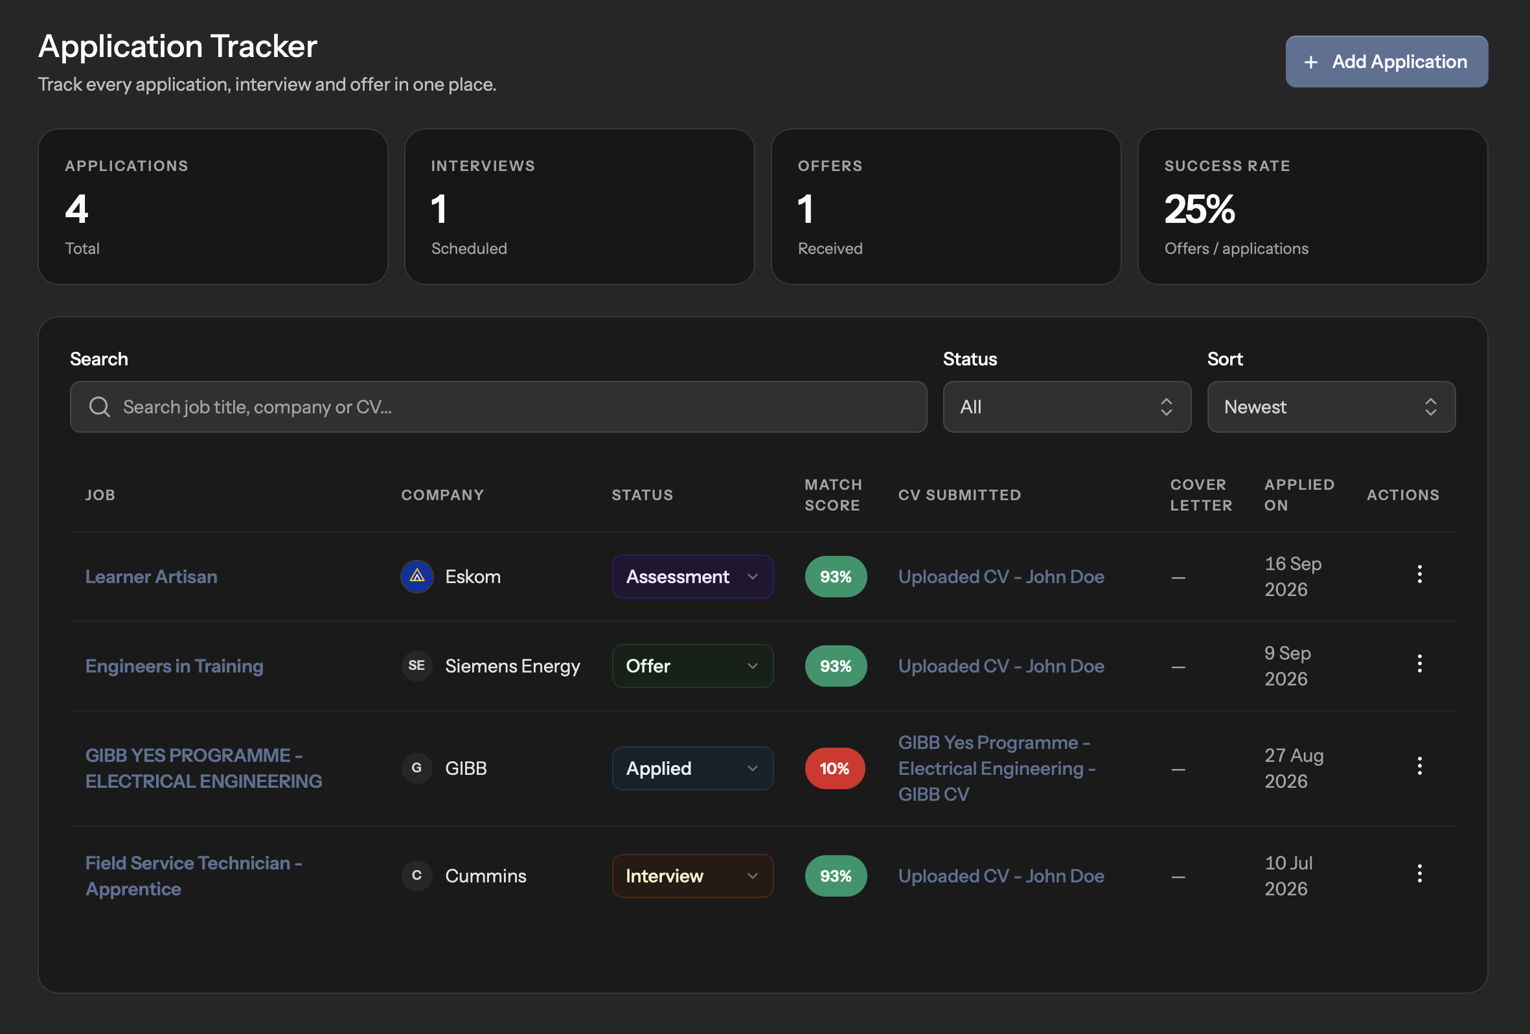The height and width of the screenshot is (1034, 1530).
Task: Click the Cummins company name
Action: point(486,876)
